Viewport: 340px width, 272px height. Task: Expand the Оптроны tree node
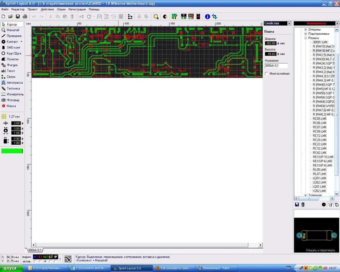(x=305, y=30)
